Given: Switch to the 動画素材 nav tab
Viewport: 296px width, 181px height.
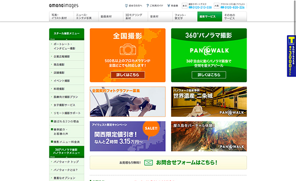Looking at the screenshot, I should click(111, 17).
